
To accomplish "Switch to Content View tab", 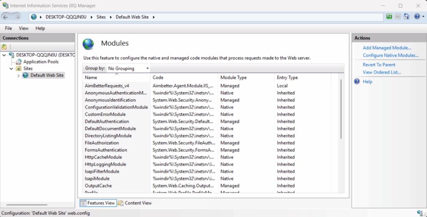I will (135, 203).
